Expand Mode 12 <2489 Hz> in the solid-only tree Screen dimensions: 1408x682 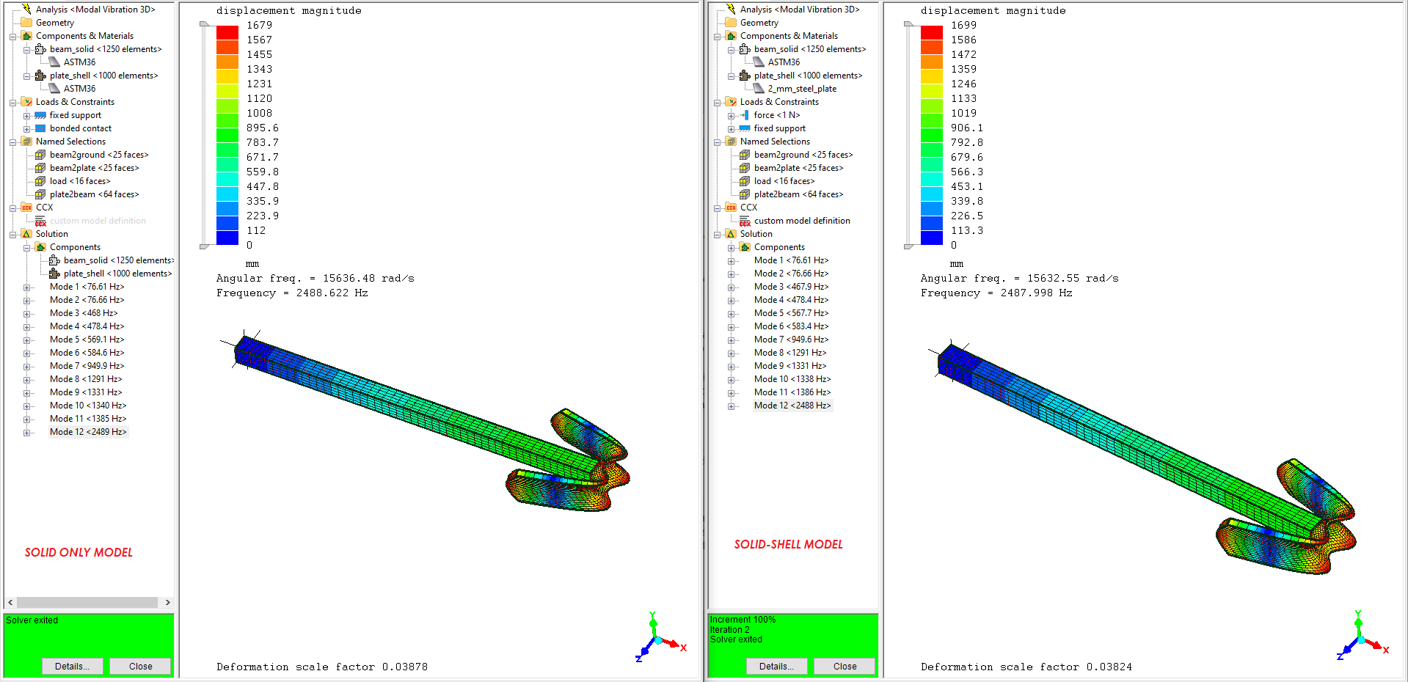tap(26, 432)
